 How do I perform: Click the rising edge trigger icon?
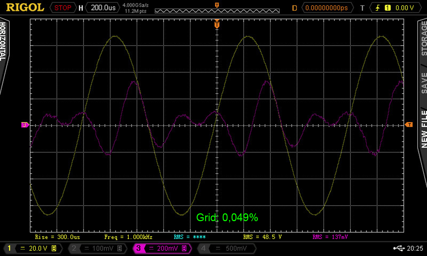point(378,7)
